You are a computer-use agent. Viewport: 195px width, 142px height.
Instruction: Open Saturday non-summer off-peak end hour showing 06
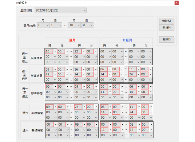click(135, 125)
